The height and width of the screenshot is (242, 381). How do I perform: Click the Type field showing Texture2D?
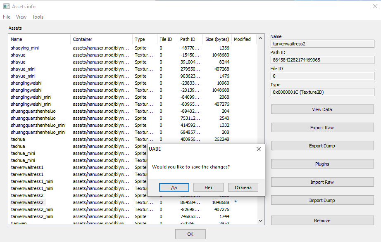tap(322, 92)
